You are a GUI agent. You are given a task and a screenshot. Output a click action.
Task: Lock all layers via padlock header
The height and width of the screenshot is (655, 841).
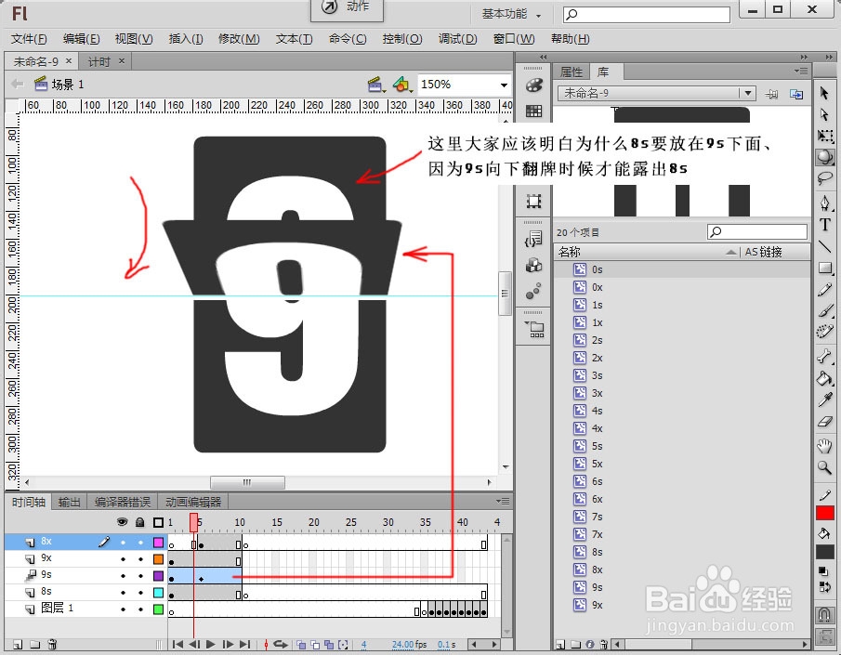point(140,522)
